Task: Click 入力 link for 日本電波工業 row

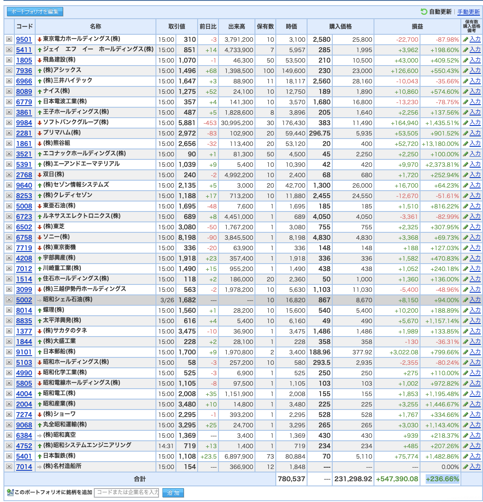Action: (475, 102)
